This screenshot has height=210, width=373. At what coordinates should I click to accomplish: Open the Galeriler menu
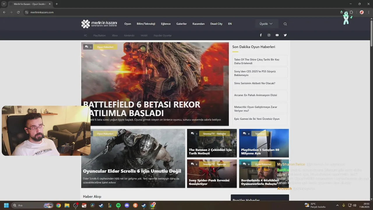(182, 24)
